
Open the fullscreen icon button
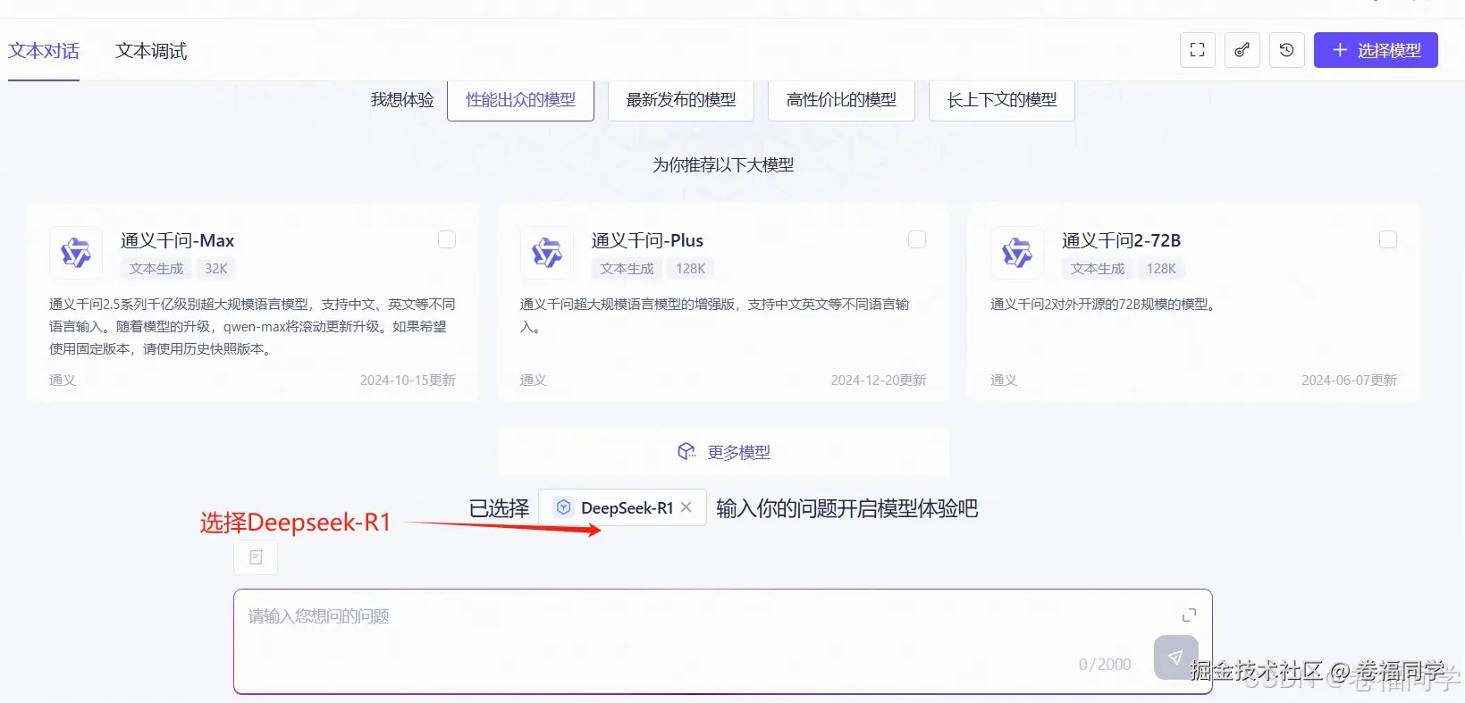(1197, 50)
